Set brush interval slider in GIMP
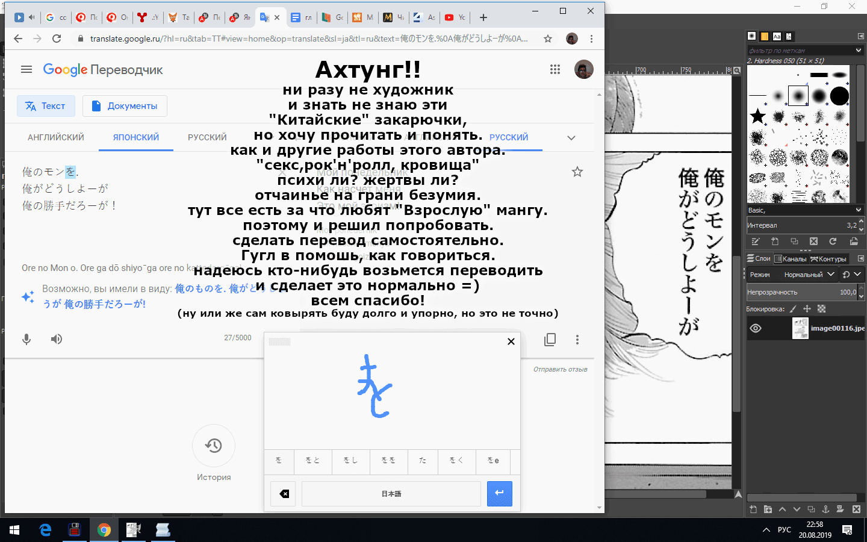 [x=802, y=225]
